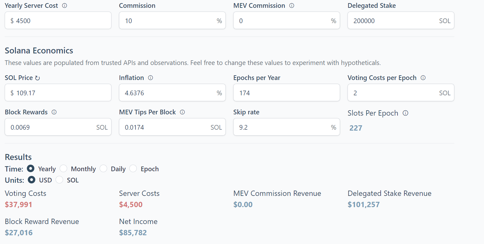Click info icon for Voting Costs per Epoch
Screen dimensions: 484x244
pyautogui.click(x=423, y=78)
